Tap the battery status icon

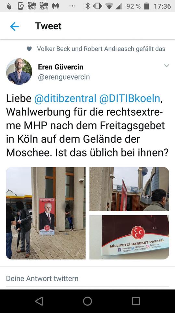pos(146,6)
